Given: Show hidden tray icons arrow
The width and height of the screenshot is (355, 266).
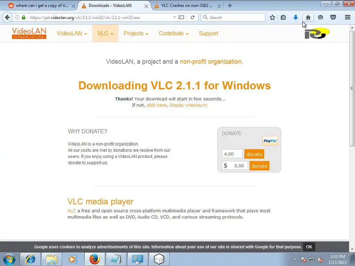Looking at the screenshot, I should (x=295, y=259).
